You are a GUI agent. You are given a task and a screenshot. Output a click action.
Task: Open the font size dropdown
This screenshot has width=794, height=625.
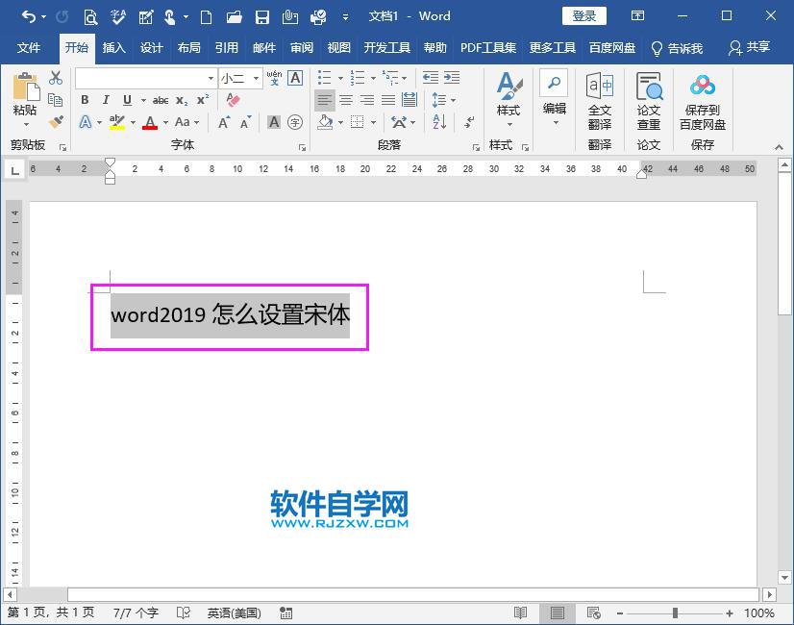pos(255,79)
